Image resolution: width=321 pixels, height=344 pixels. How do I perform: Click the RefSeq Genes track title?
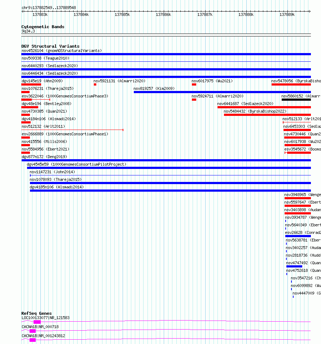click(x=36, y=313)
